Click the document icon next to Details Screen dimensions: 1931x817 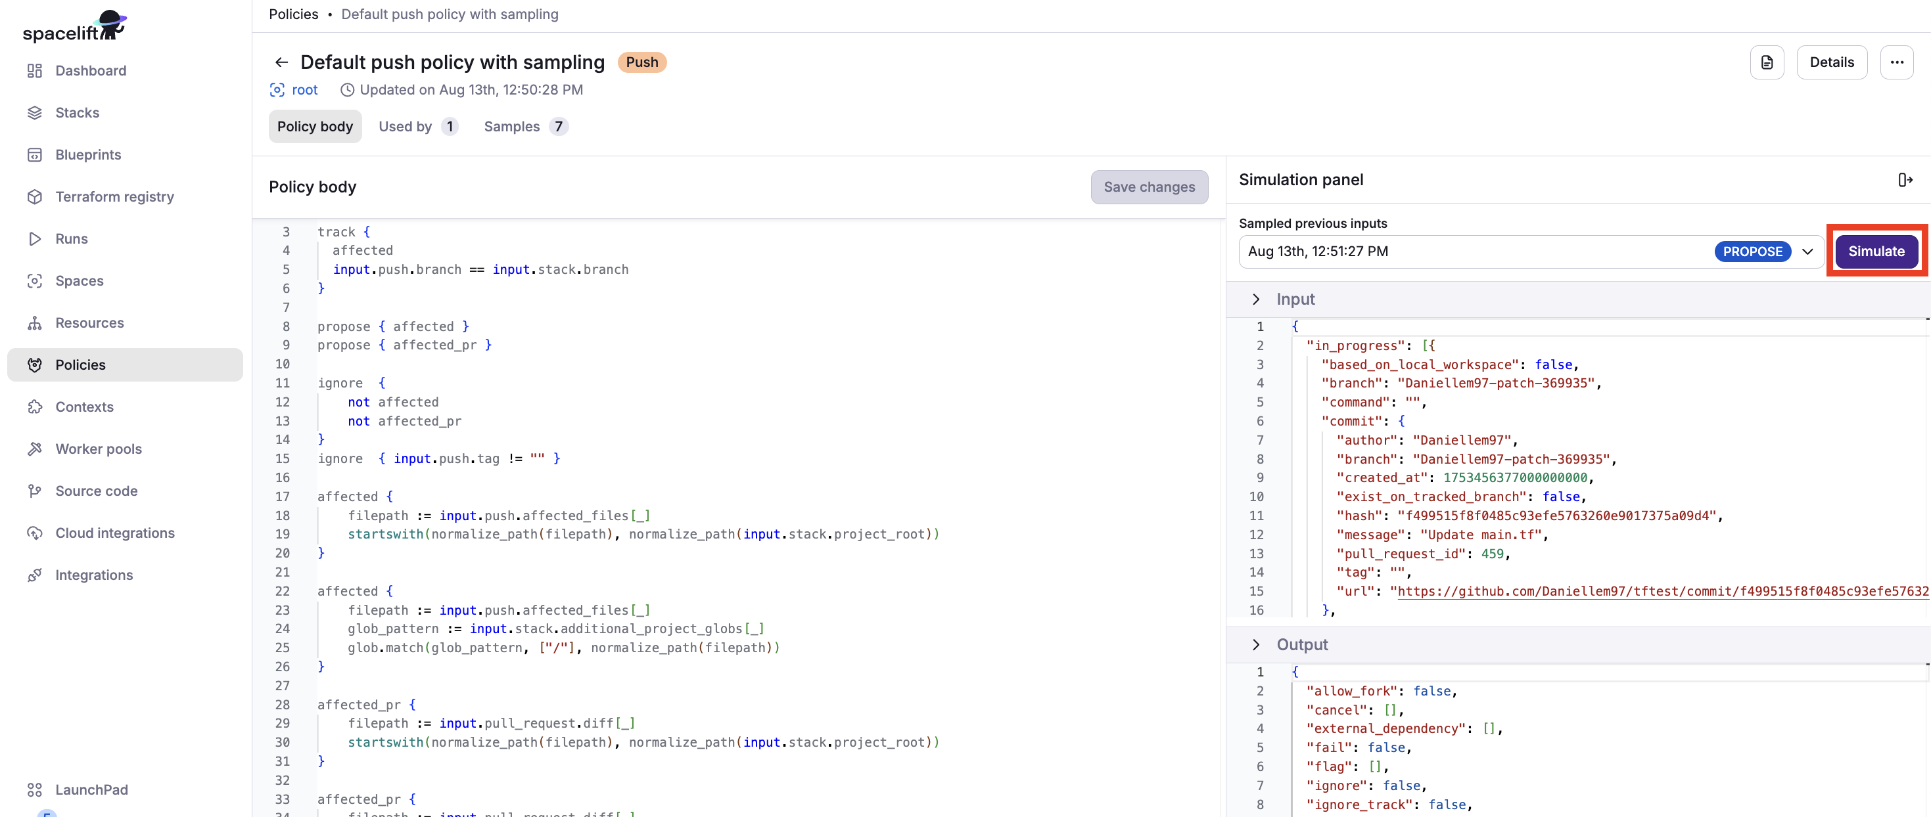pos(1767,62)
